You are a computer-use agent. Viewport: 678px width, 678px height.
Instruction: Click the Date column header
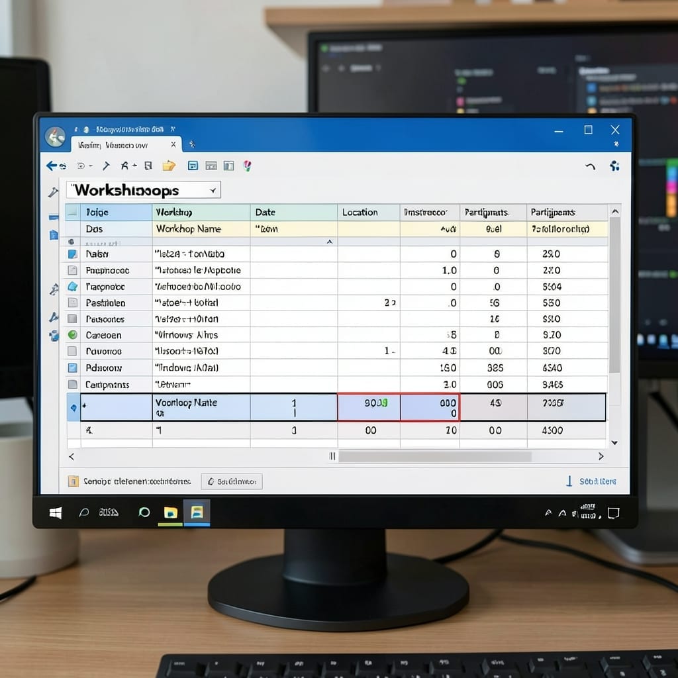coord(293,212)
